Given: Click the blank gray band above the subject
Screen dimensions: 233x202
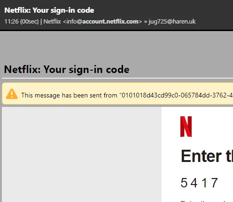Looking at the screenshot, I should click(116, 46).
